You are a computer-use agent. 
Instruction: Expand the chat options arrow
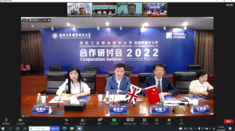pyautogui.click(x=104, y=120)
